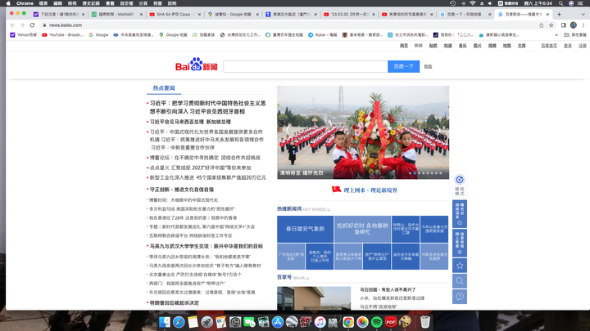
Task: Open 文库 in Baidu top navigation
Action: pyautogui.click(x=521, y=46)
